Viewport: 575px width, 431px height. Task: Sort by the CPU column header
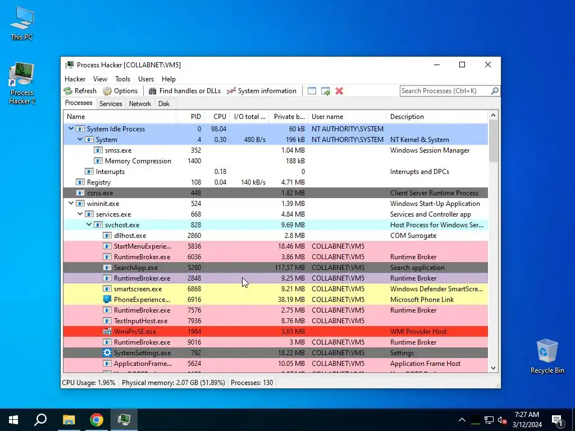coord(217,117)
